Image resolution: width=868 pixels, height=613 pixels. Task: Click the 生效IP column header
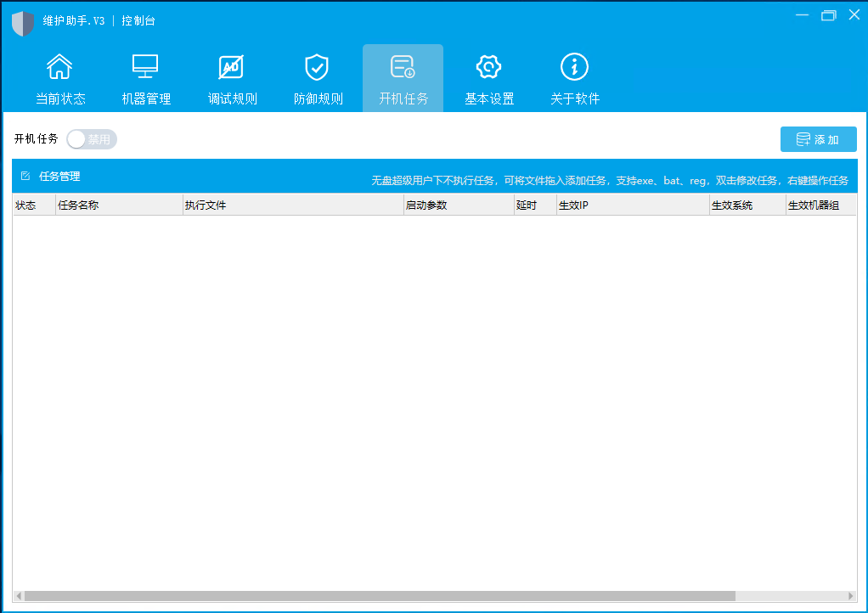(x=633, y=205)
